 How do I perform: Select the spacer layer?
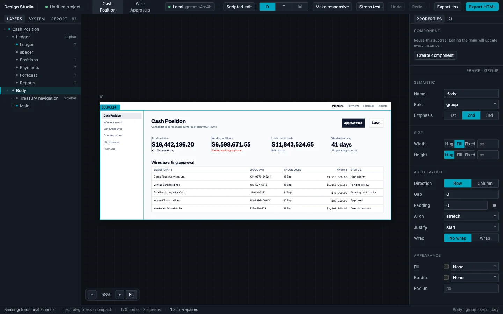click(x=41, y=52)
